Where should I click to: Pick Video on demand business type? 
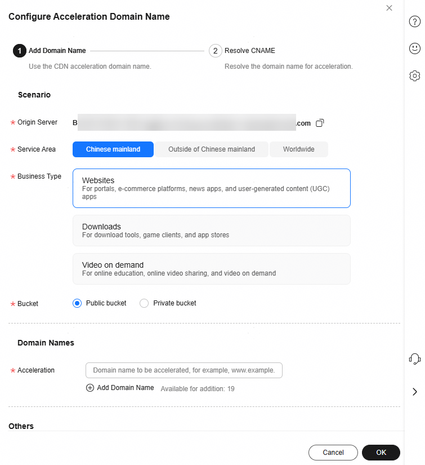211,268
